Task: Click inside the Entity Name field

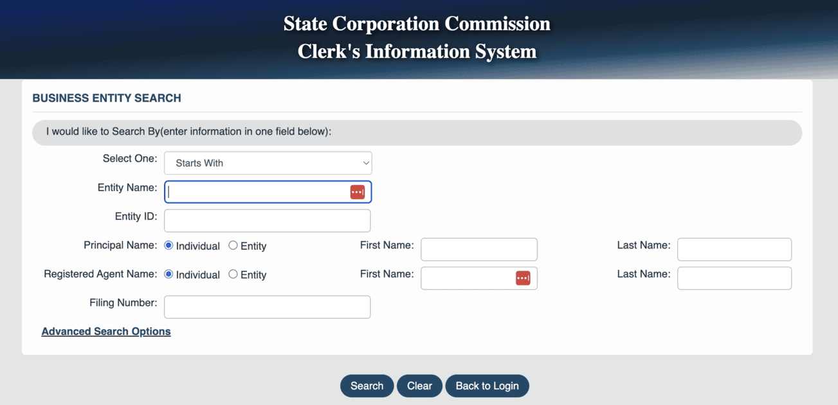Action: (x=257, y=192)
